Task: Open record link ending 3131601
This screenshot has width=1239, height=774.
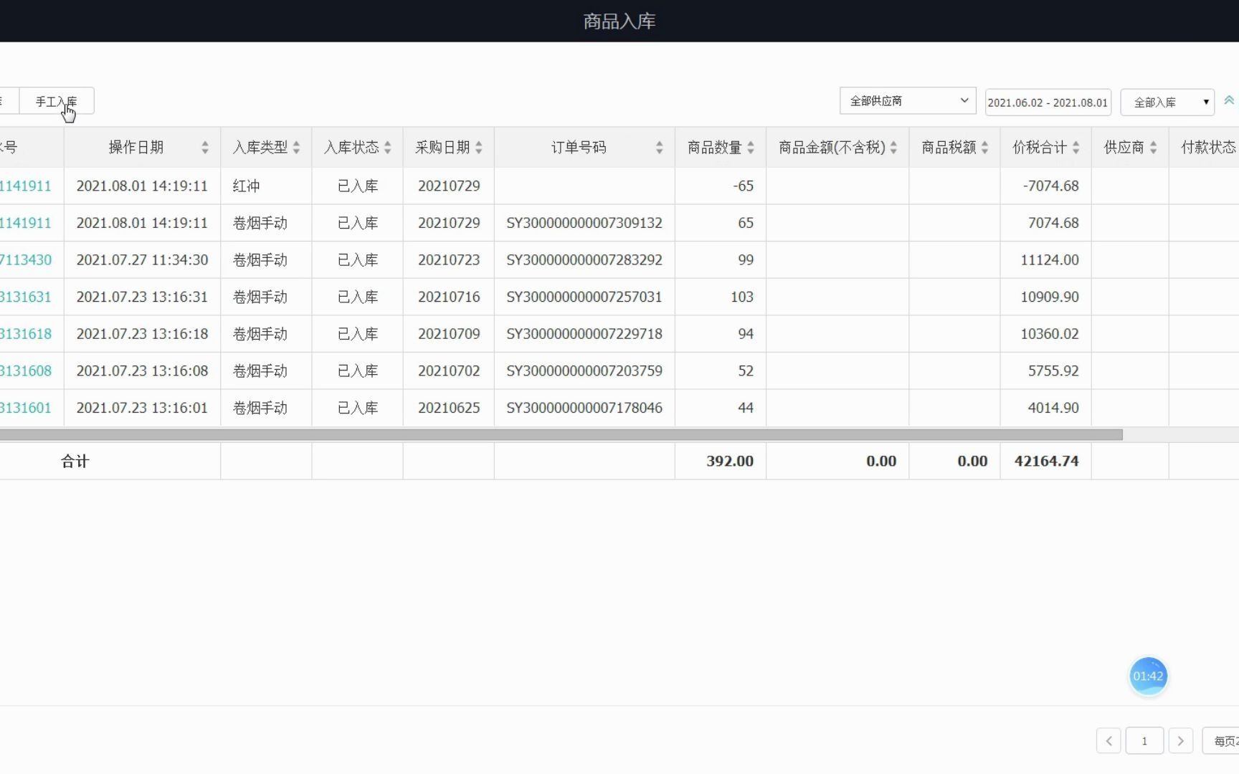Action: [x=26, y=408]
